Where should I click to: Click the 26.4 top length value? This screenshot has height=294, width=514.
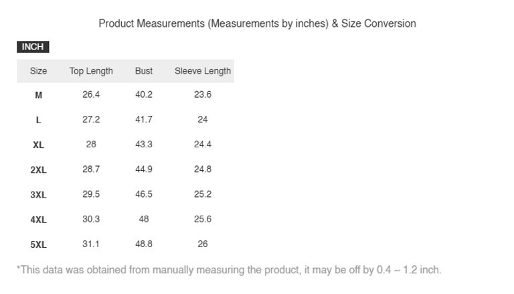91,94
